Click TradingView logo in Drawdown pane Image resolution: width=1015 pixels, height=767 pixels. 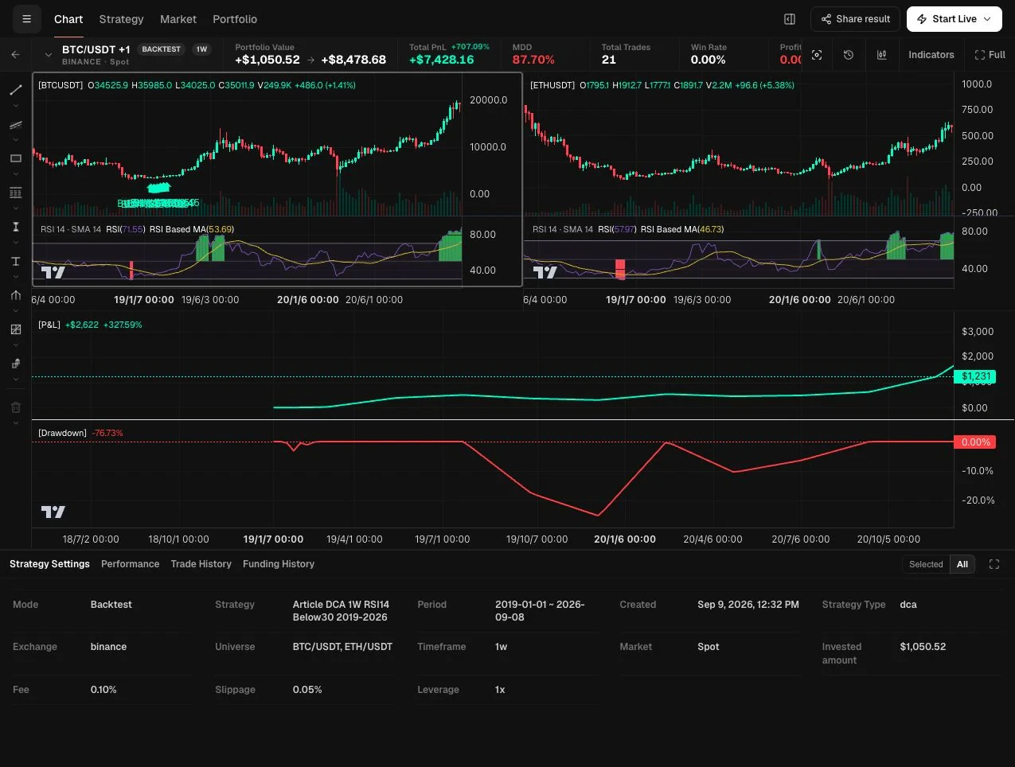click(53, 512)
